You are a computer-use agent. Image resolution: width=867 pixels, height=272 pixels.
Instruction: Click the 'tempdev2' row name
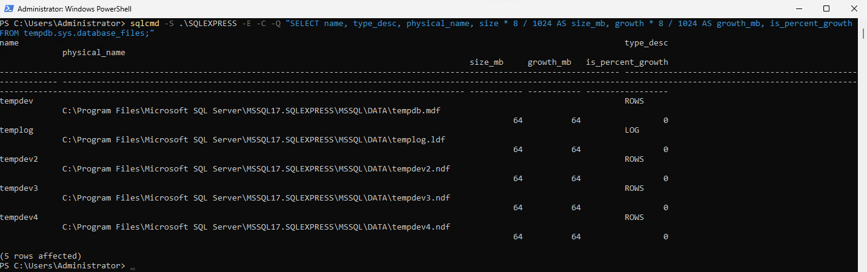tap(19, 159)
